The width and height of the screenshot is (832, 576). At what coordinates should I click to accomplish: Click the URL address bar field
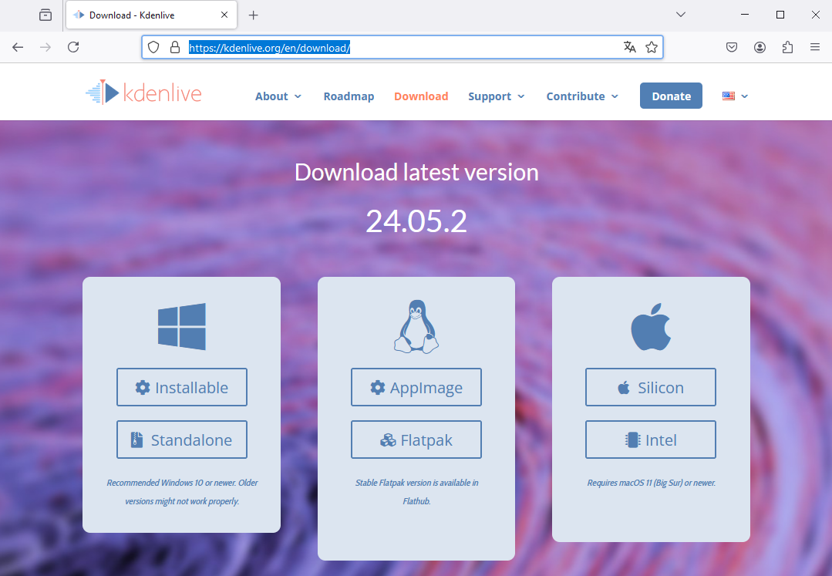403,47
